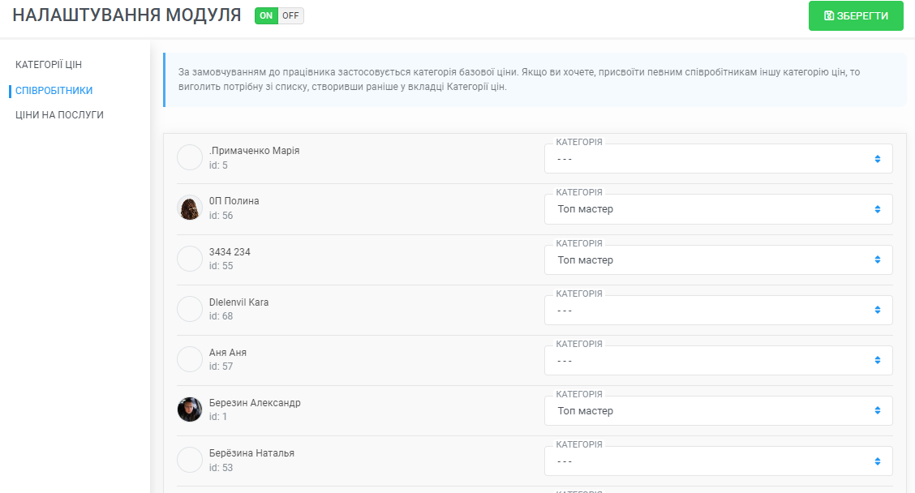This screenshot has width=915, height=493.
Task: Click the name Dlelenvil Kara
Action: click(x=238, y=302)
